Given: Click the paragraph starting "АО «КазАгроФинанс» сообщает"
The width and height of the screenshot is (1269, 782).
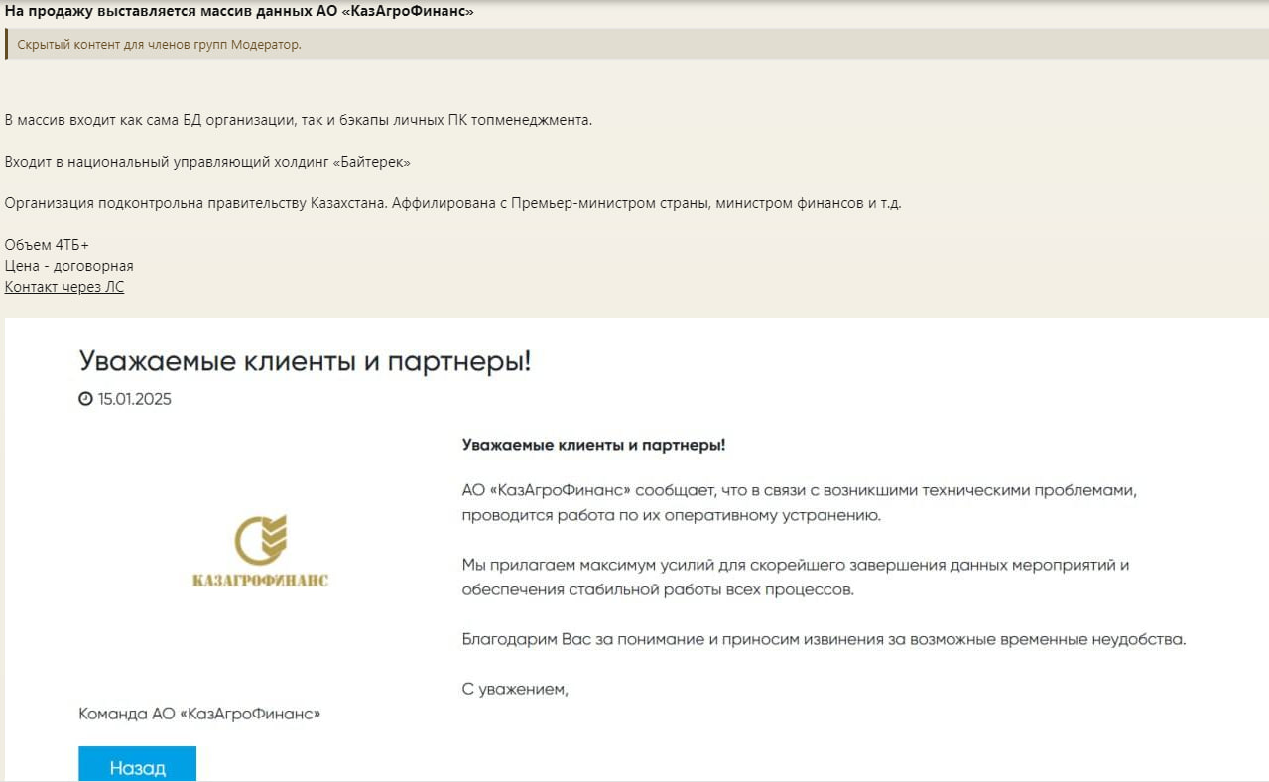Looking at the screenshot, I should tap(800, 503).
